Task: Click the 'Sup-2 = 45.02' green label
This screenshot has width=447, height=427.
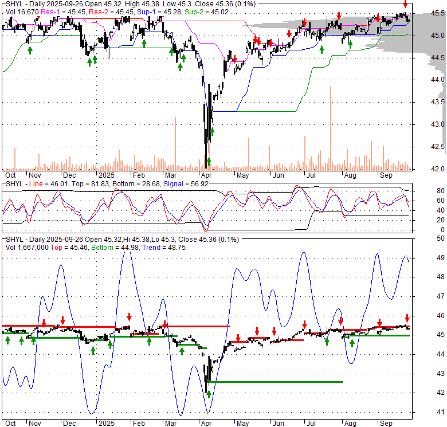Action: tap(206, 12)
